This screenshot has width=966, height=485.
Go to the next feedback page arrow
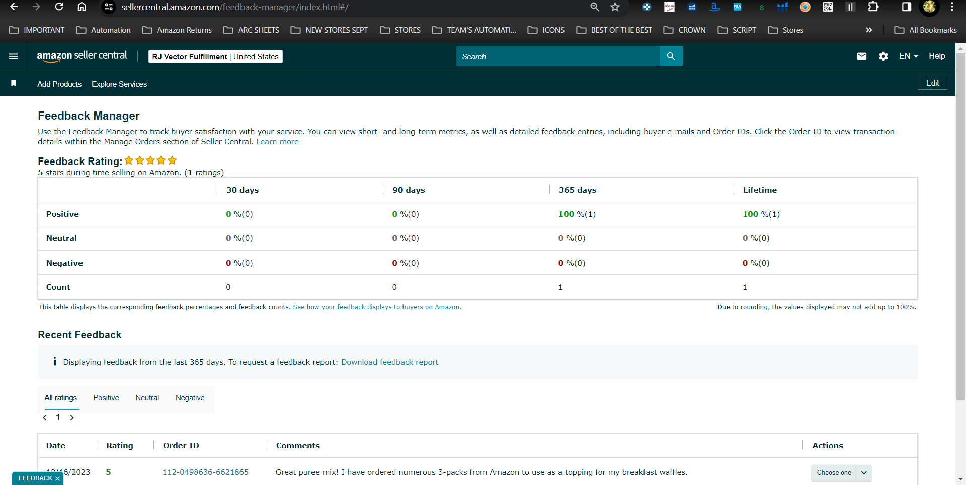pyautogui.click(x=72, y=417)
